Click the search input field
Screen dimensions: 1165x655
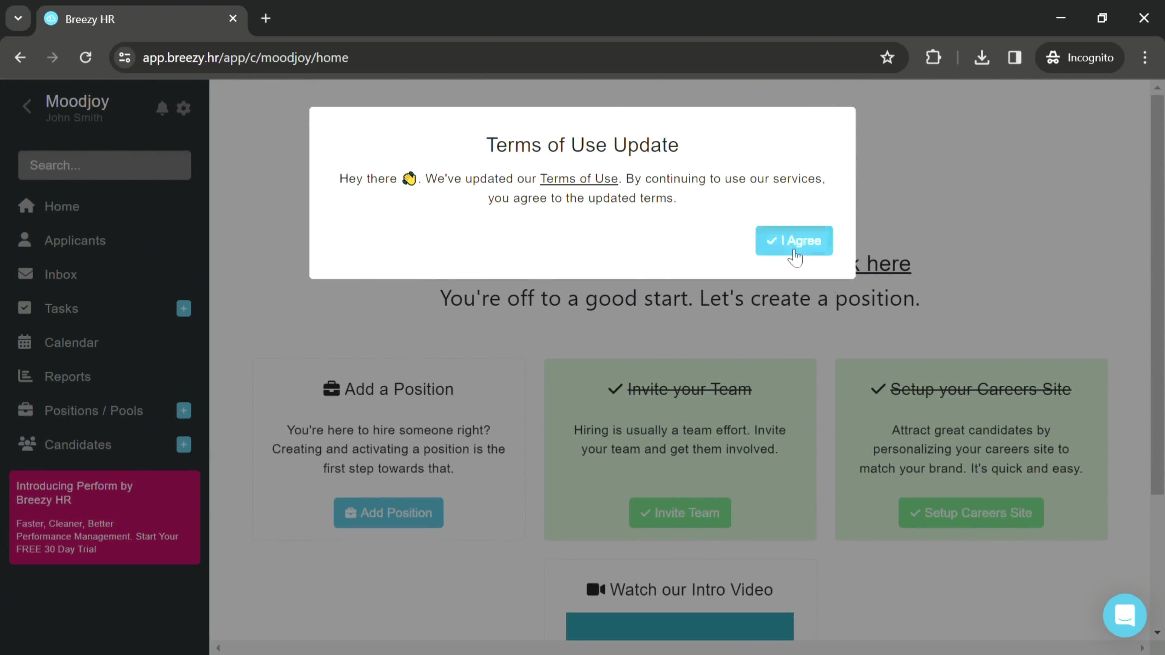[x=104, y=165]
